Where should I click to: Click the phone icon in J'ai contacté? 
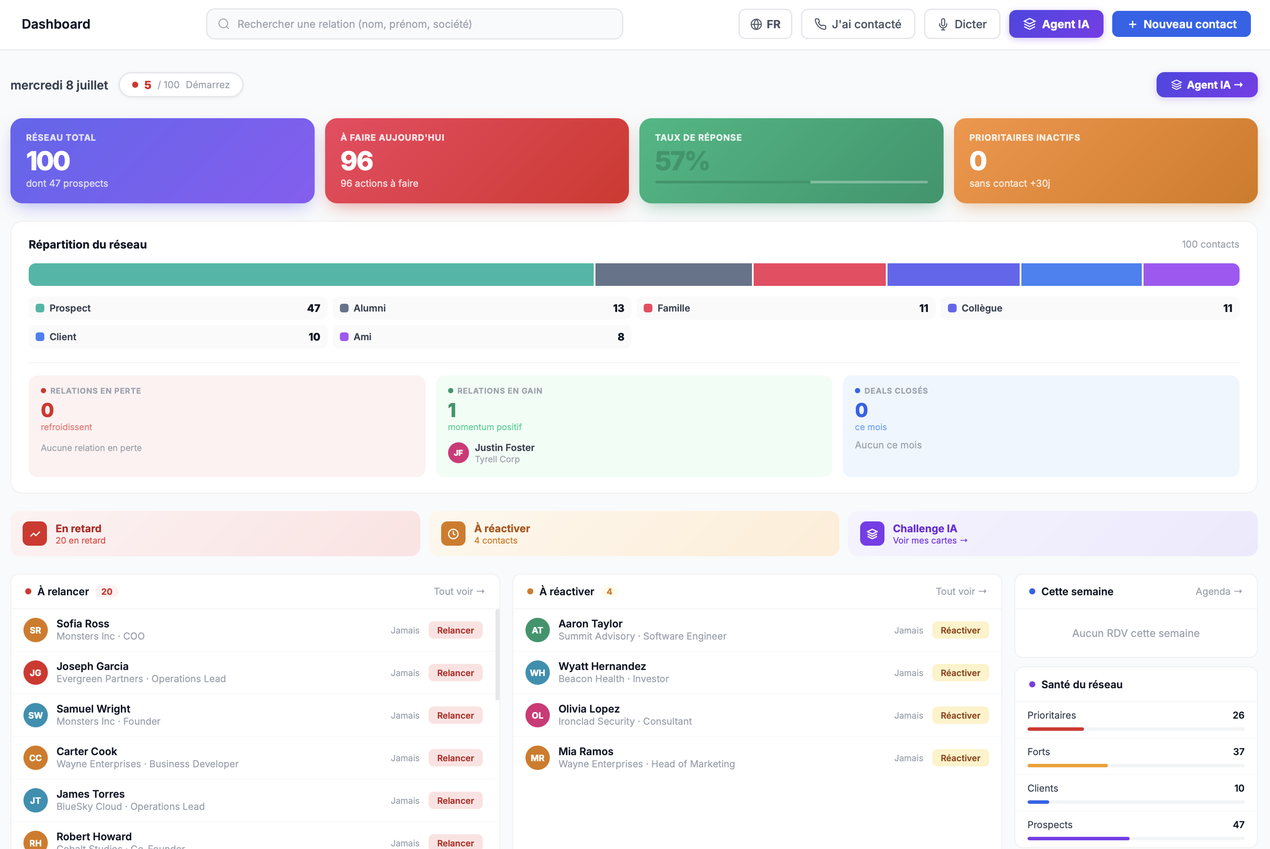(821, 24)
